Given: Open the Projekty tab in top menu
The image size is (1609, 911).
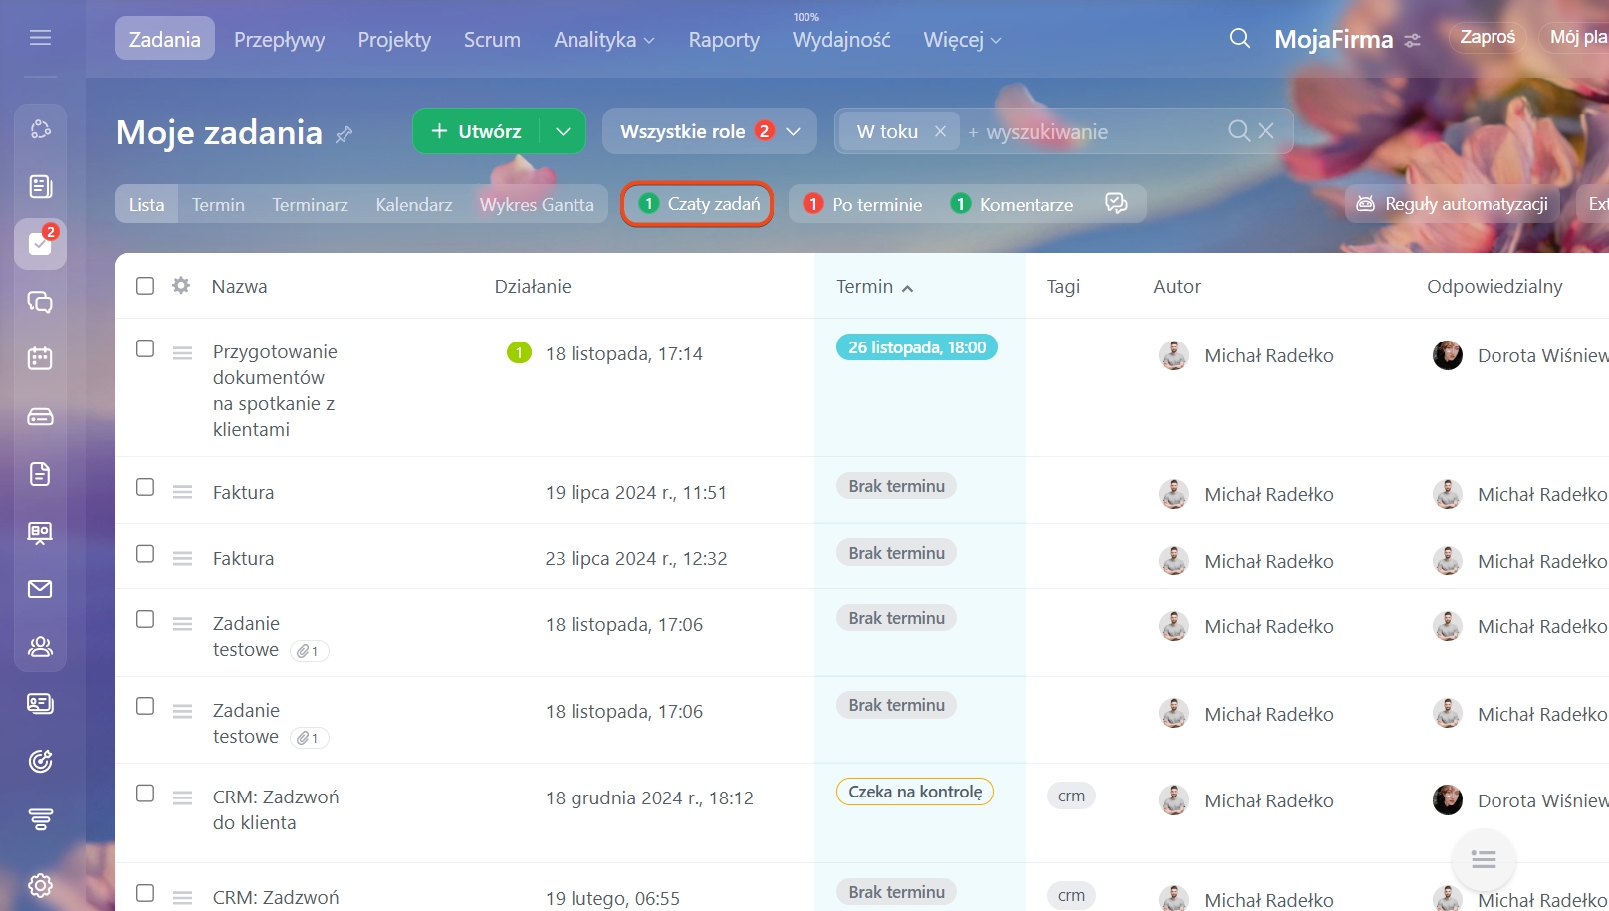Looking at the screenshot, I should pos(394,40).
